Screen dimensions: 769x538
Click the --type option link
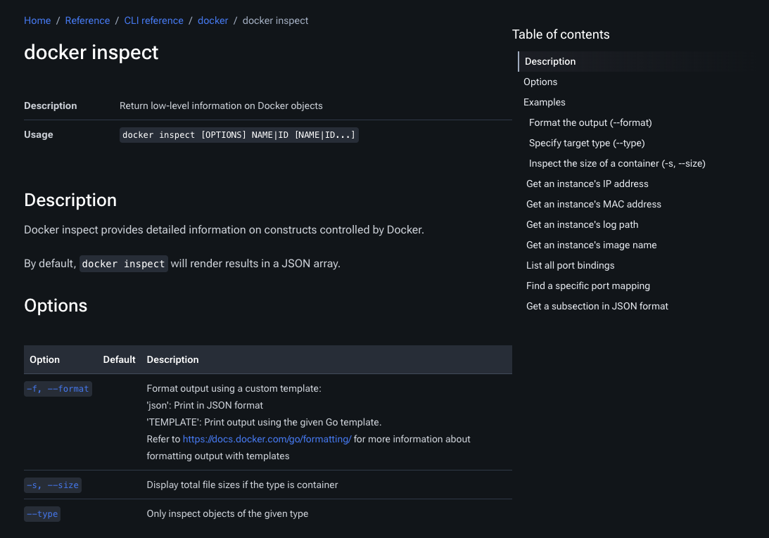coord(42,514)
